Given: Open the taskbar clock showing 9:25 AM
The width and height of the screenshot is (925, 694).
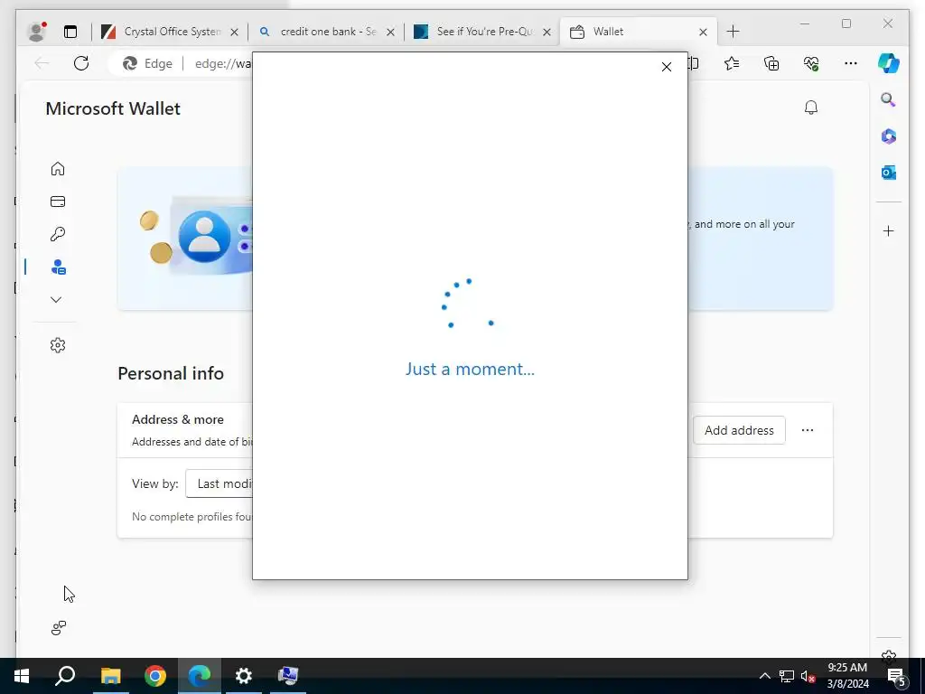Looking at the screenshot, I should [847, 676].
